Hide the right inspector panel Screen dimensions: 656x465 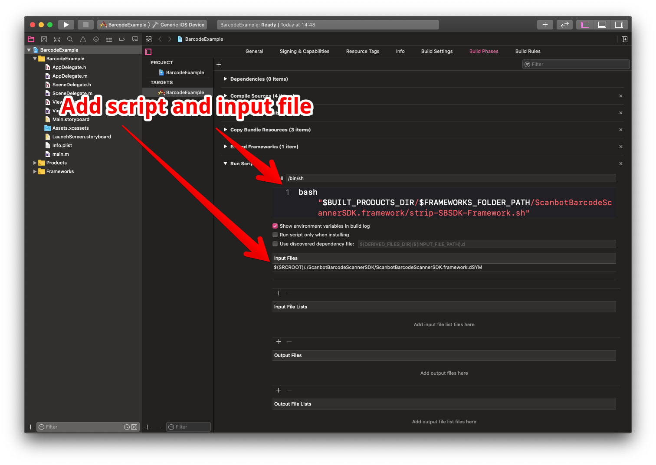[x=619, y=25]
